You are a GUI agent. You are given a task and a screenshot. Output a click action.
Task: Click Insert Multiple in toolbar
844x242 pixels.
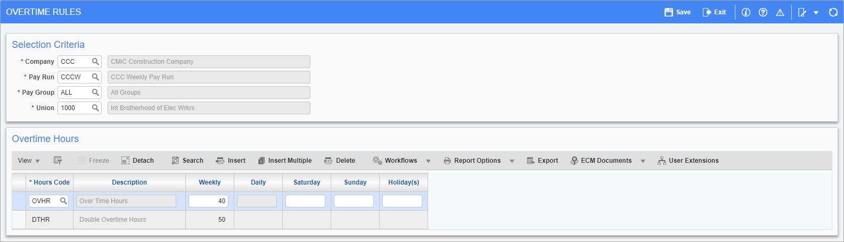pyautogui.click(x=284, y=161)
